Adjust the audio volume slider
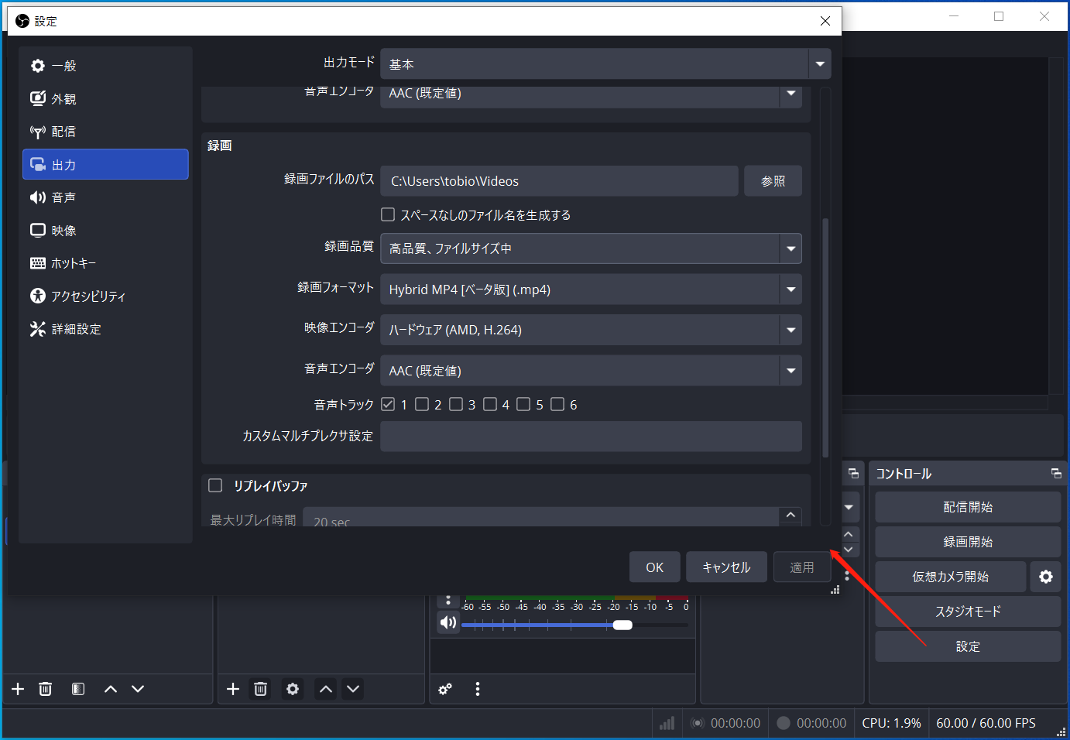Screen dimensions: 1070x740 [622, 625]
